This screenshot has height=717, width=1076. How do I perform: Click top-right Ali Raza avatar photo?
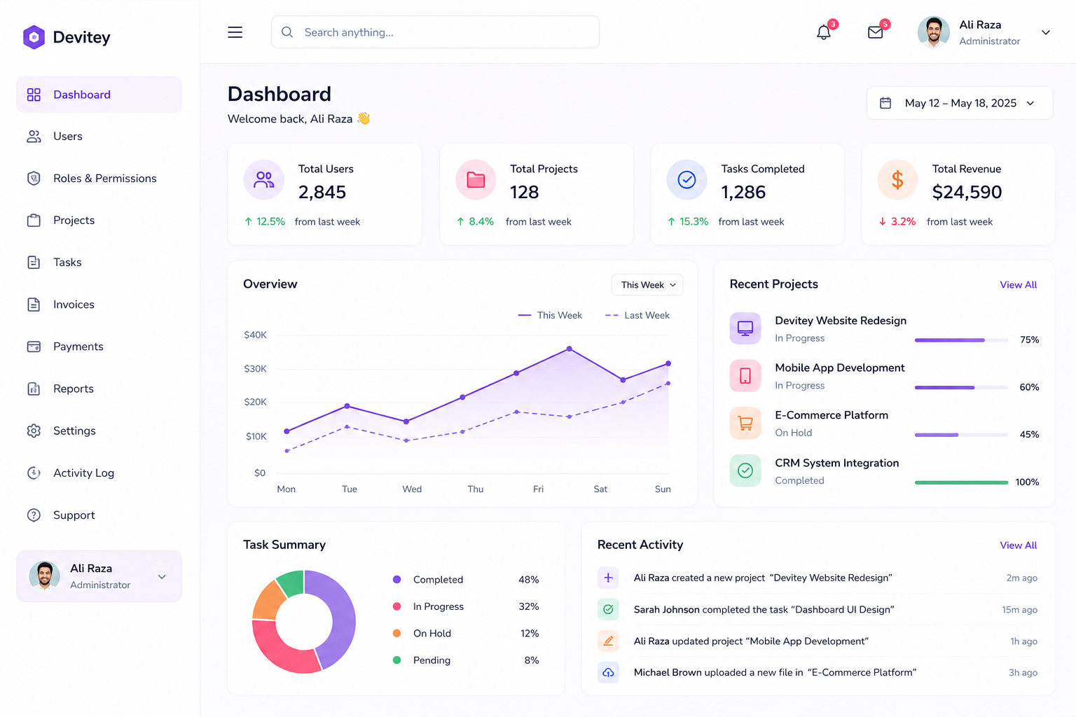pyautogui.click(x=934, y=32)
